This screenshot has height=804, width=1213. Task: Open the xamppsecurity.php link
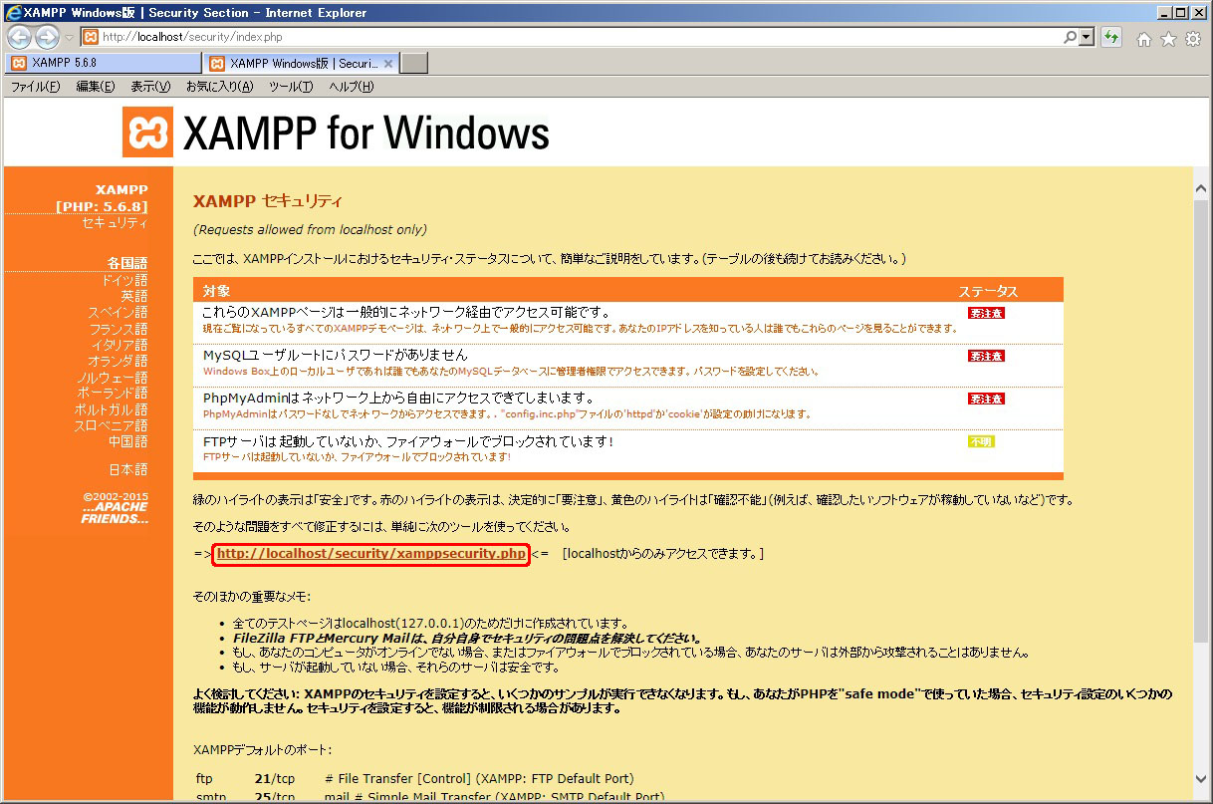coord(370,553)
